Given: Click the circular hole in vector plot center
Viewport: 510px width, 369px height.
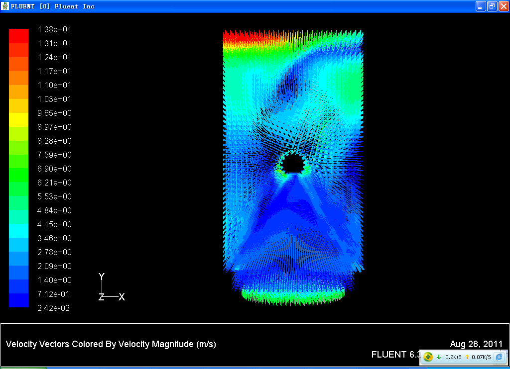Looking at the screenshot, I should pos(294,163).
